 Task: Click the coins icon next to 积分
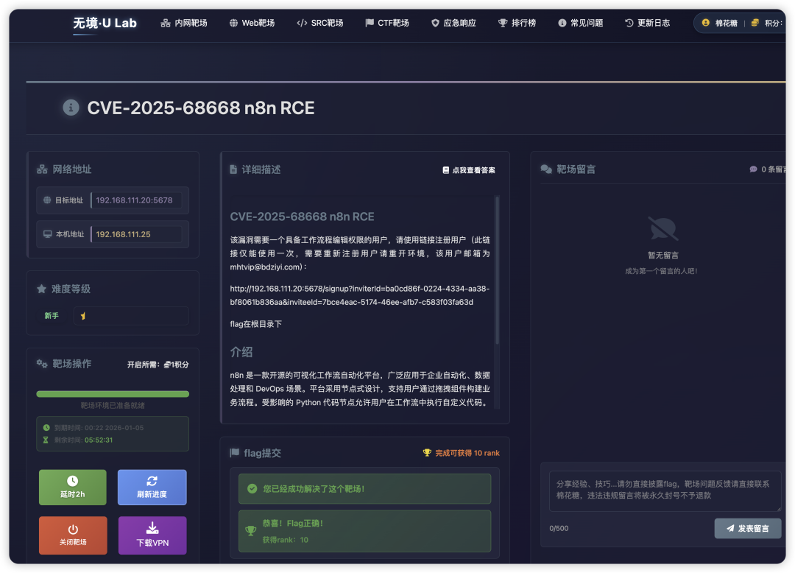tap(755, 23)
